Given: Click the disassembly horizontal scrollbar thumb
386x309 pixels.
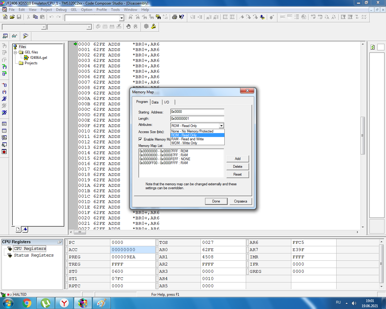Looking at the screenshot, I should click(x=80, y=232).
